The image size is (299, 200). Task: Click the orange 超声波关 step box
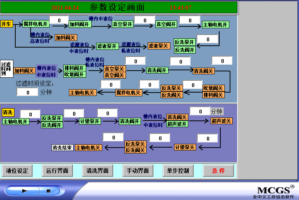tap(221, 121)
